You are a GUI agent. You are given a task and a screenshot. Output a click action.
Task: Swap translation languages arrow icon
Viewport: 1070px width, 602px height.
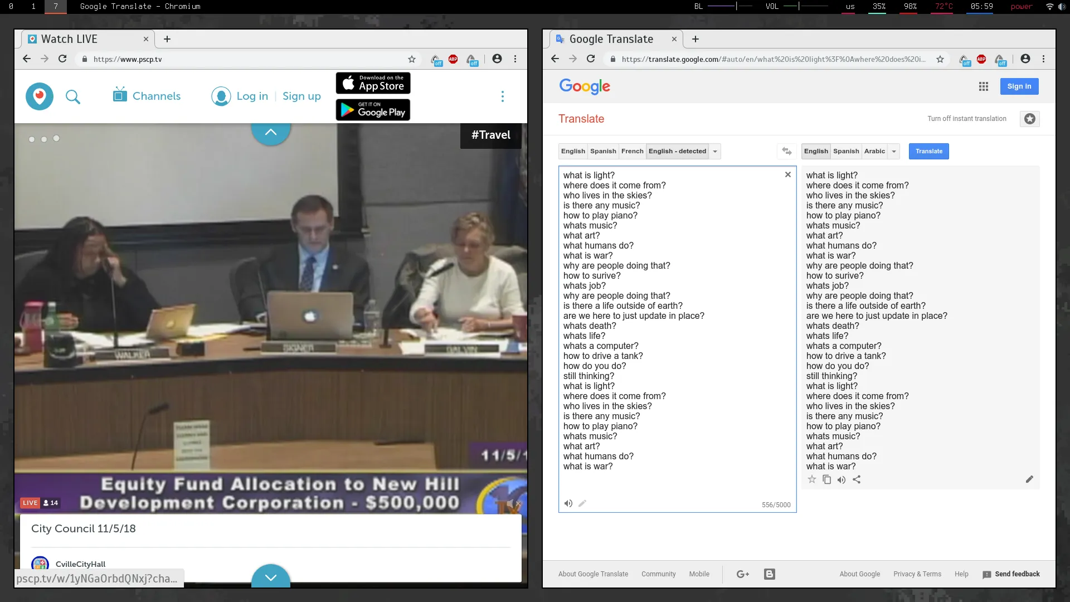786,151
